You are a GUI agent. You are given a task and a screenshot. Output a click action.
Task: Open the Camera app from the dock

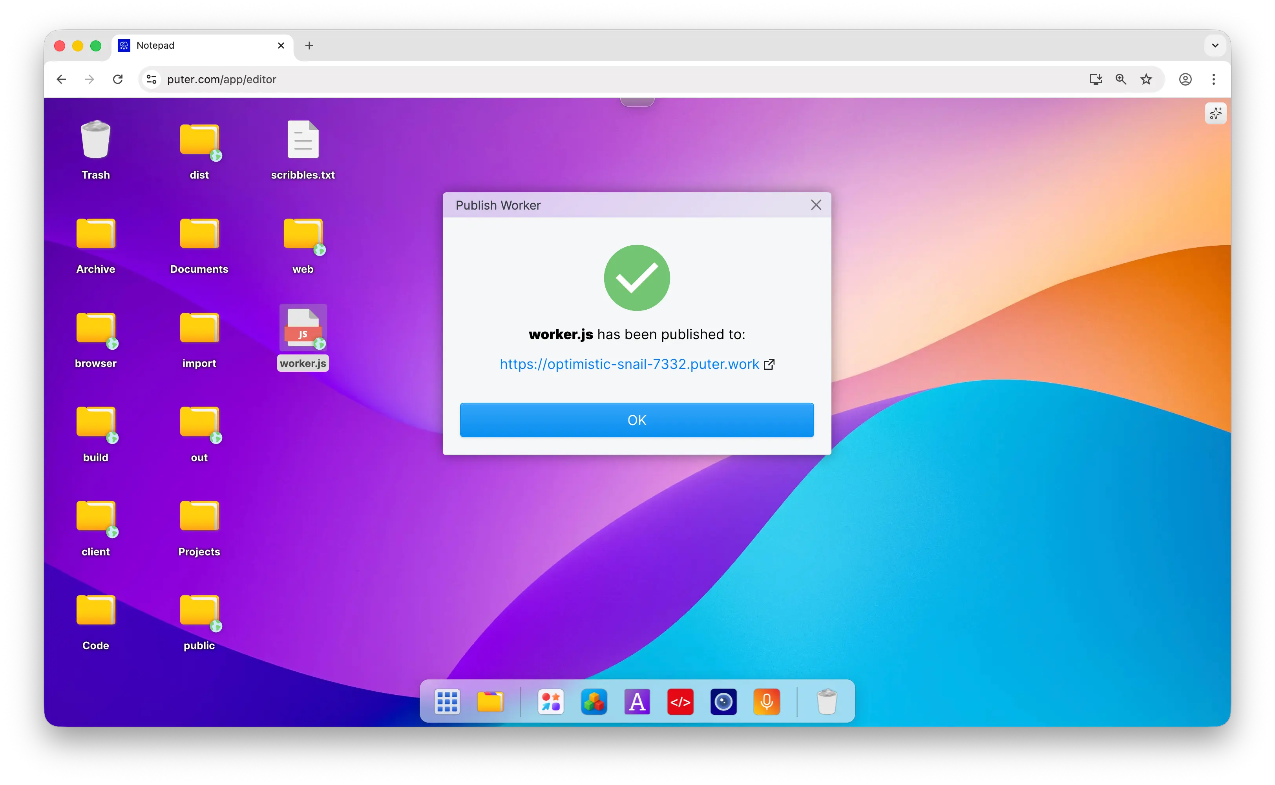point(723,701)
